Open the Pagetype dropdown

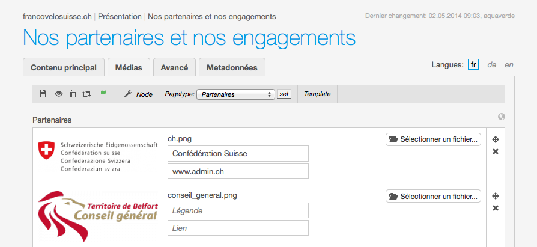click(x=236, y=94)
